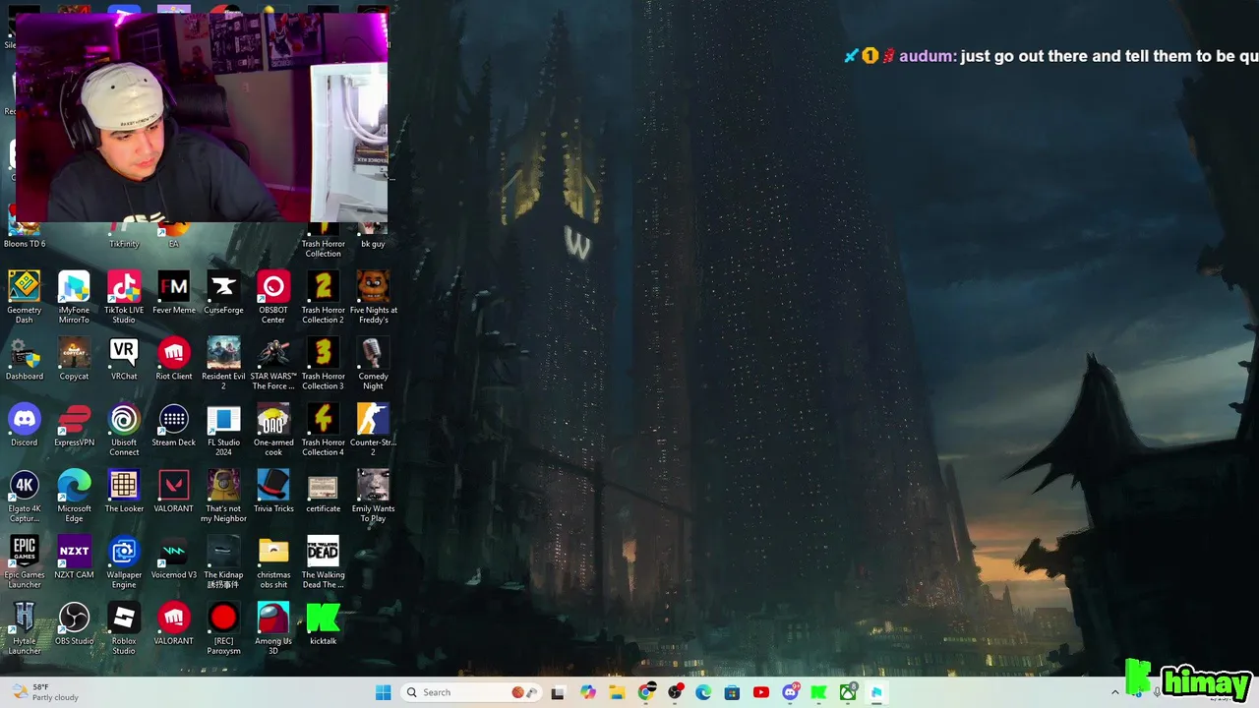The height and width of the screenshot is (708, 1259).
Task: Select the kicktalk desktop icon
Action: (x=323, y=623)
